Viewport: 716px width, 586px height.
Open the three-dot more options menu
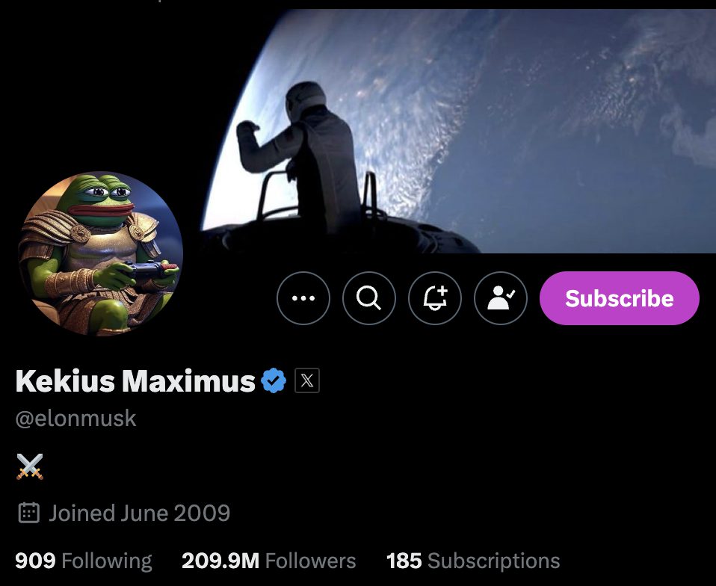pyautogui.click(x=303, y=298)
